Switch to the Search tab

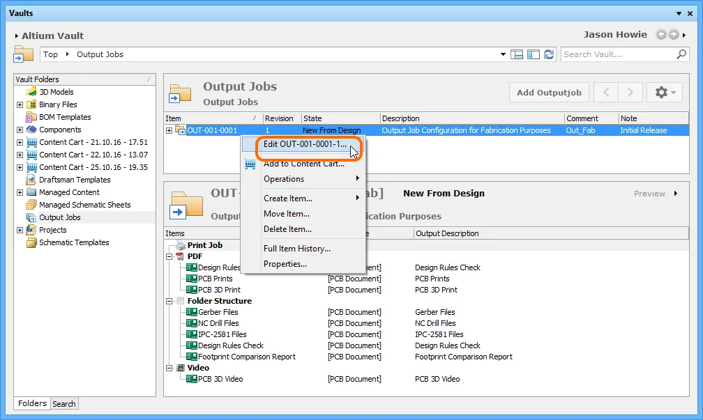[64, 404]
